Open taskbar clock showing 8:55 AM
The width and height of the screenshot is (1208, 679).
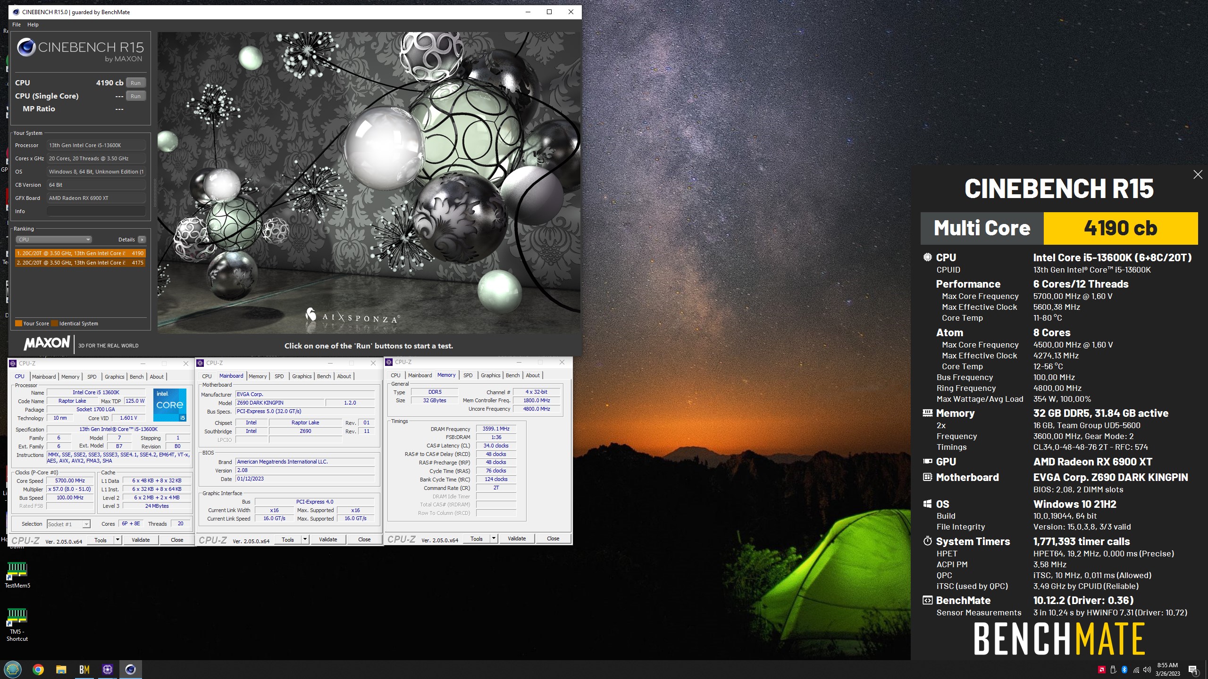coord(1167,670)
